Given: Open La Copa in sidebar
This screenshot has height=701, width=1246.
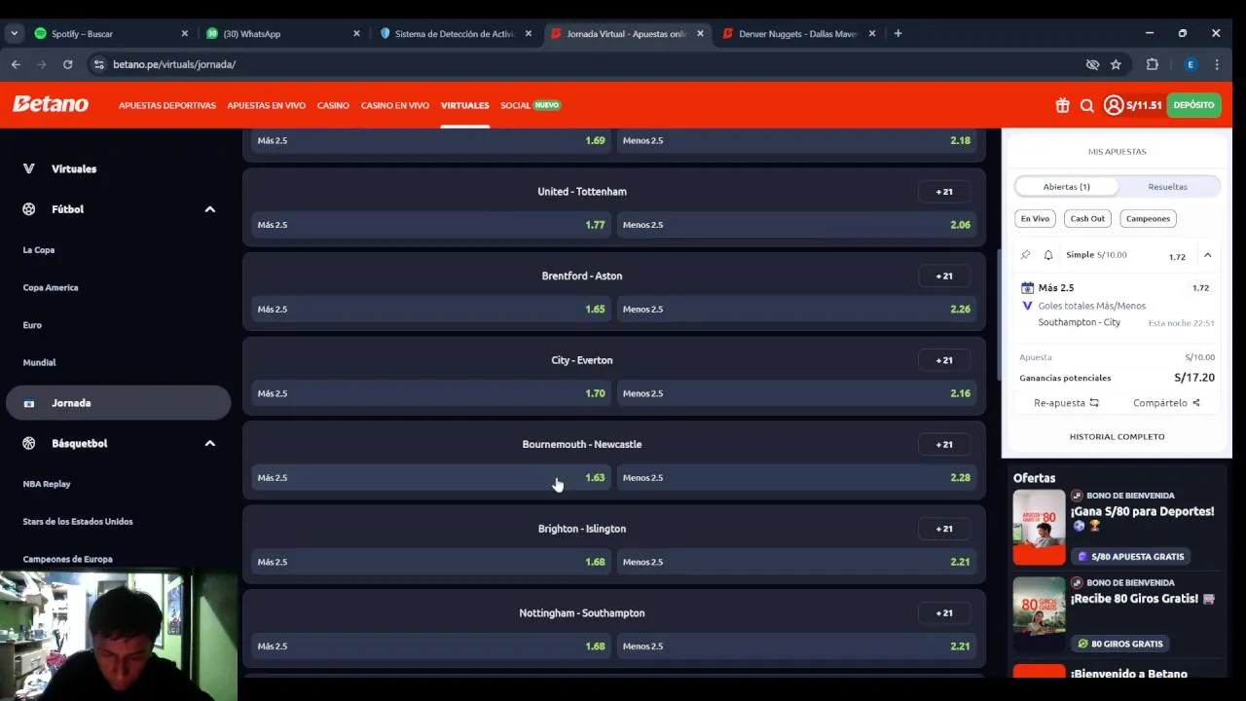Looking at the screenshot, I should (39, 250).
